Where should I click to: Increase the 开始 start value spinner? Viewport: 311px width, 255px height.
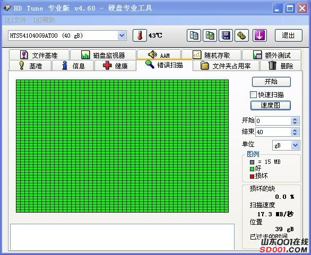295,119
